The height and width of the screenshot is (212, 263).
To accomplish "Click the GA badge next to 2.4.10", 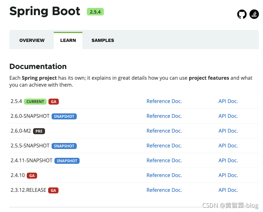I will (32, 176).
